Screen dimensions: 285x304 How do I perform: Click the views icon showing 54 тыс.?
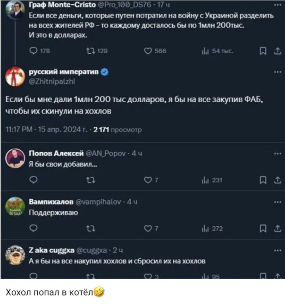click(207, 51)
